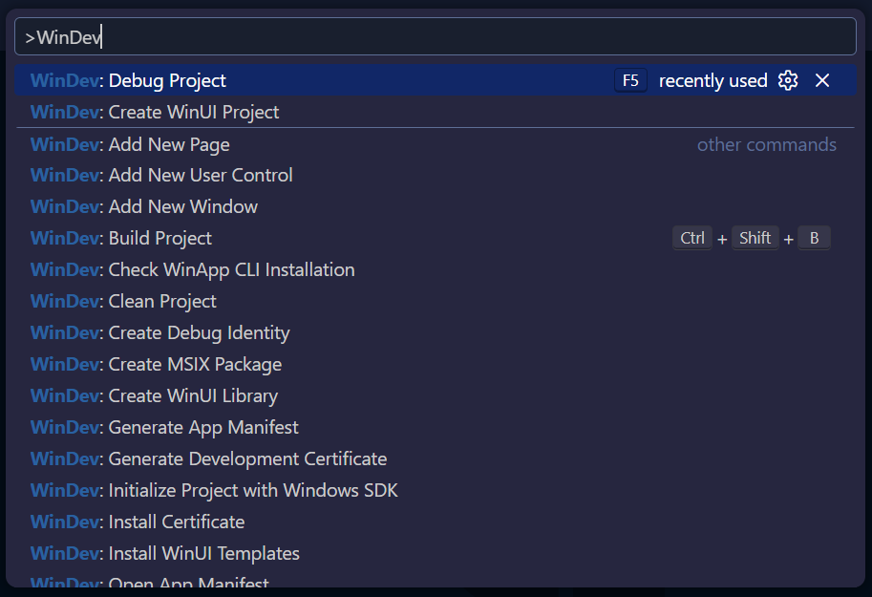The image size is (872, 597).
Task: Click the command palette search input
Action: click(436, 37)
